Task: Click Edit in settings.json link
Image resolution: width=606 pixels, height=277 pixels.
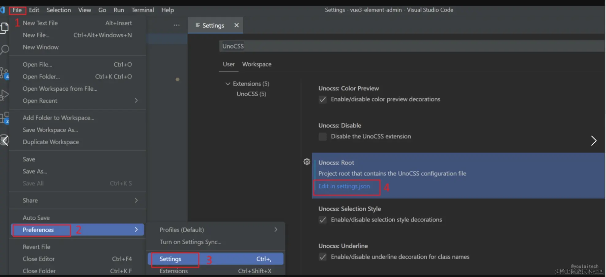Action: [x=344, y=186]
